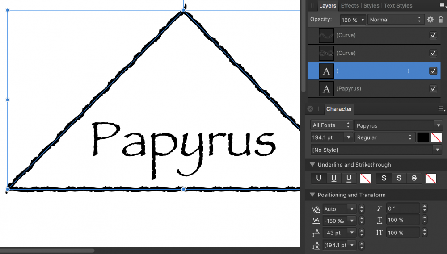Switch to the Text Styles tab
The height and width of the screenshot is (254, 447).
(x=398, y=6)
